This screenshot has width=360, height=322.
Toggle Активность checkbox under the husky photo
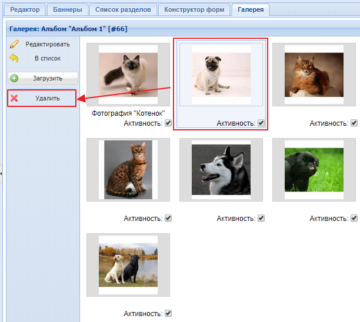point(261,218)
